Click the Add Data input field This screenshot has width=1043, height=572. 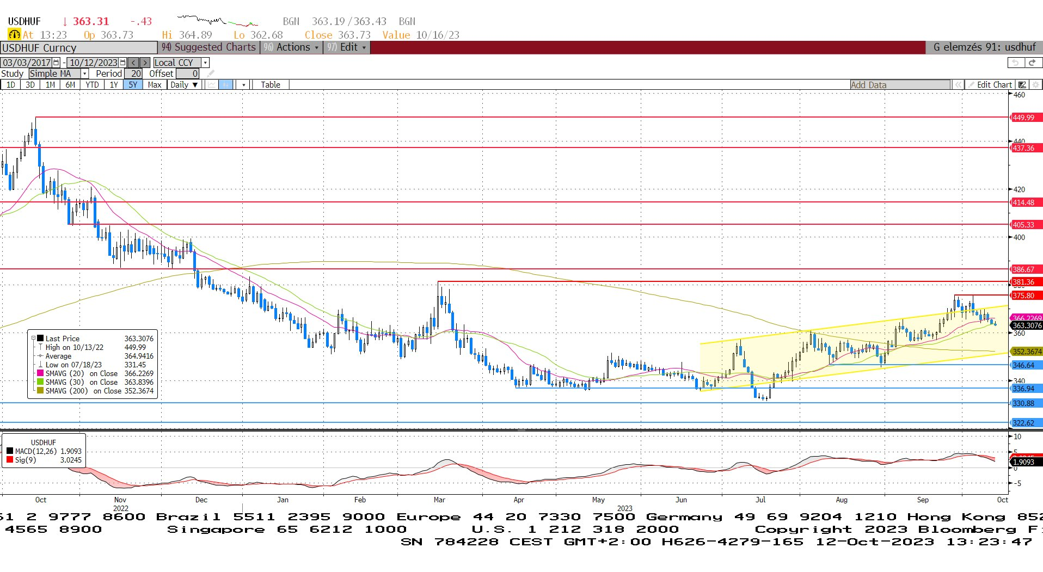pyautogui.click(x=900, y=85)
